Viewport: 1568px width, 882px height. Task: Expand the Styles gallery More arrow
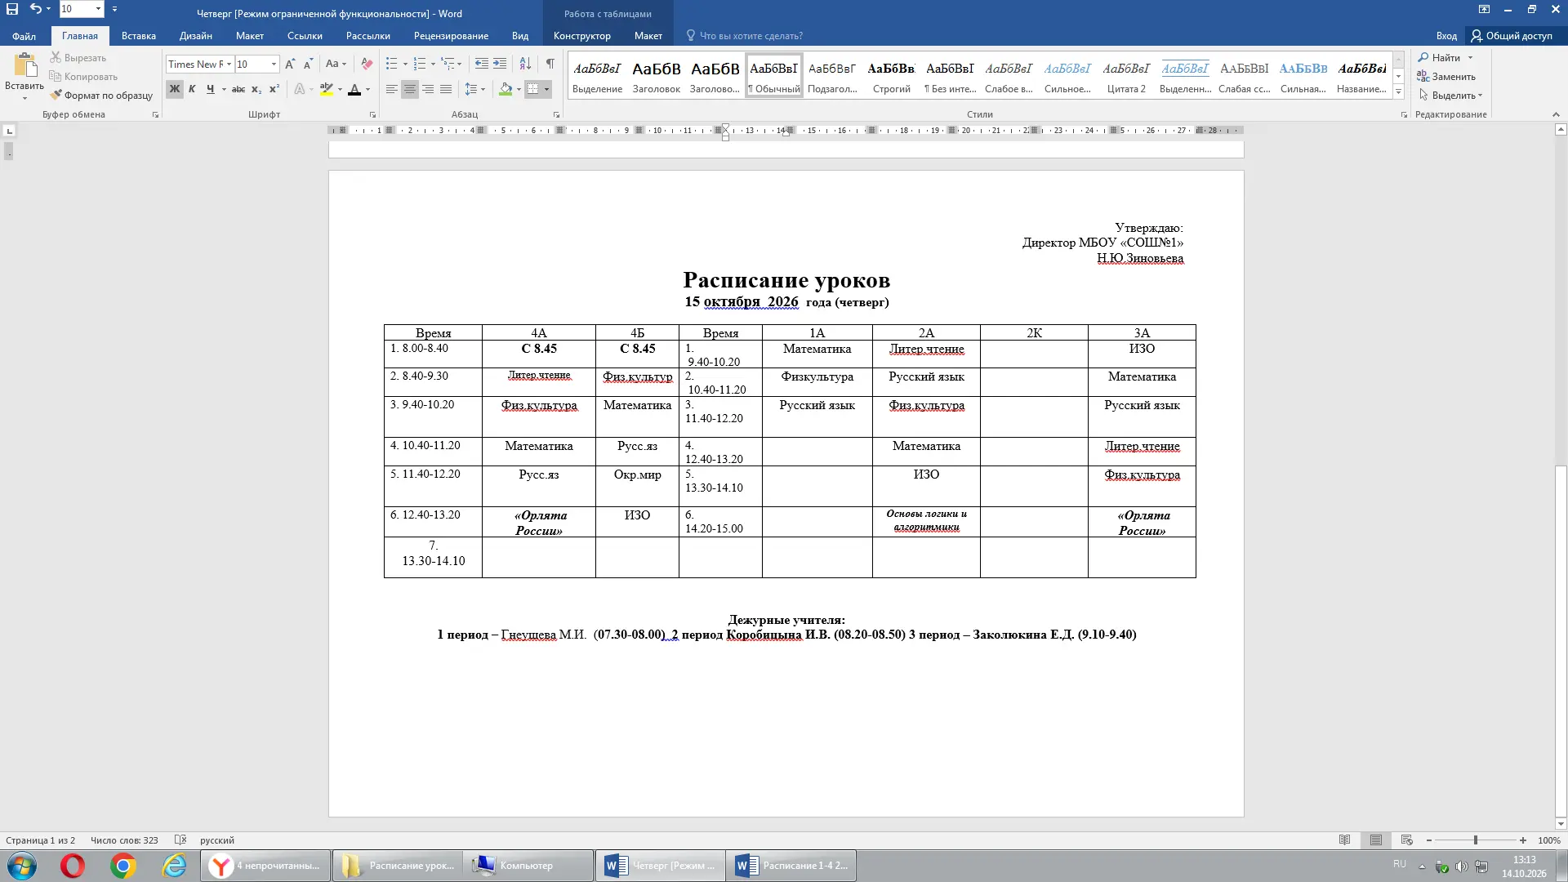pos(1398,93)
